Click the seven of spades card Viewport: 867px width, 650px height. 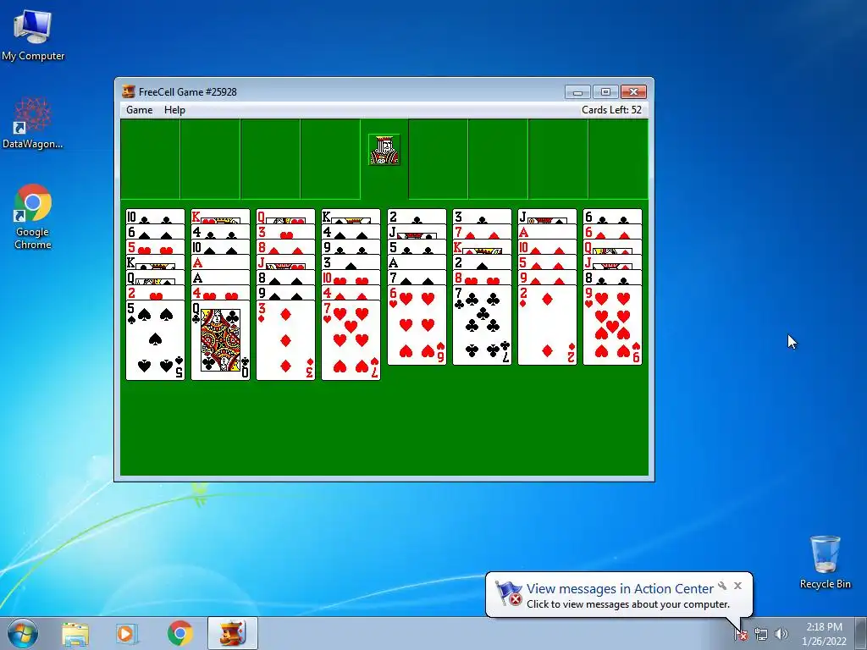coord(417,278)
